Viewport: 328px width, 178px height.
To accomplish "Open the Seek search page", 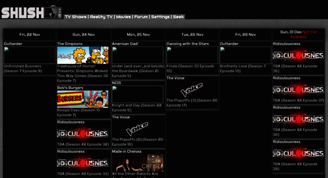I will (x=178, y=17).
